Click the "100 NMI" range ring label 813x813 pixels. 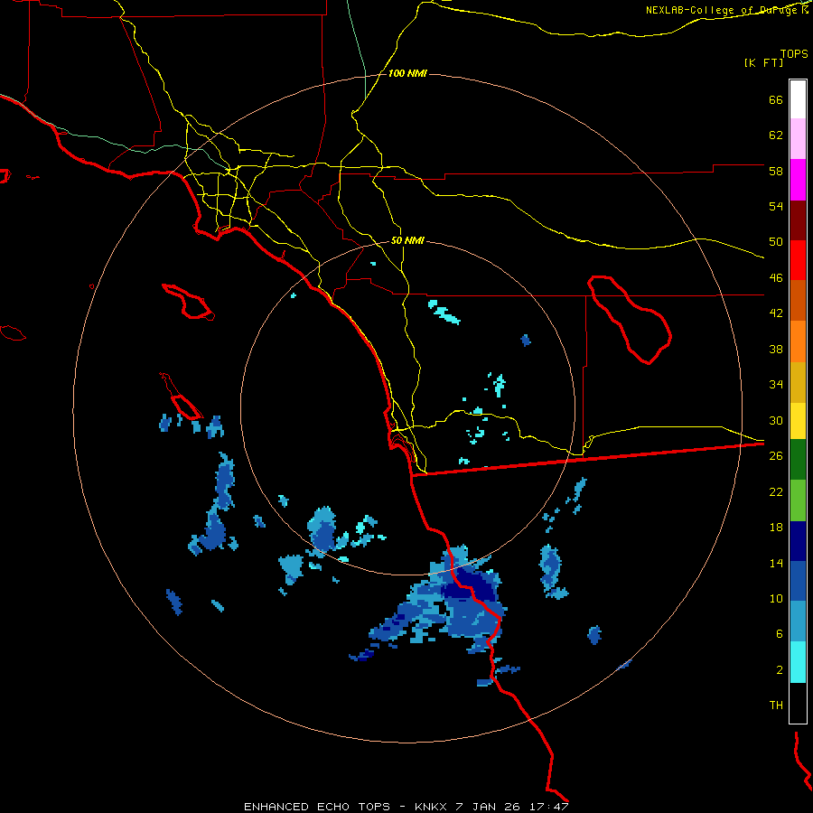(x=407, y=74)
